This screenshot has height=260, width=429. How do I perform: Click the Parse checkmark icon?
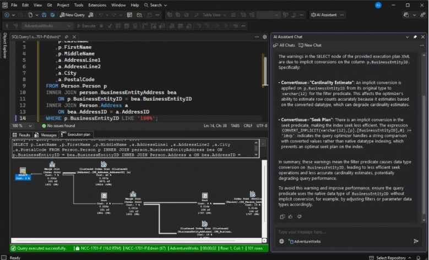tap(110, 26)
